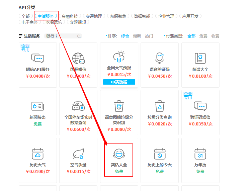
Task: Open the 空气质量 PM2.5 leaf icon
Action: 78,154
